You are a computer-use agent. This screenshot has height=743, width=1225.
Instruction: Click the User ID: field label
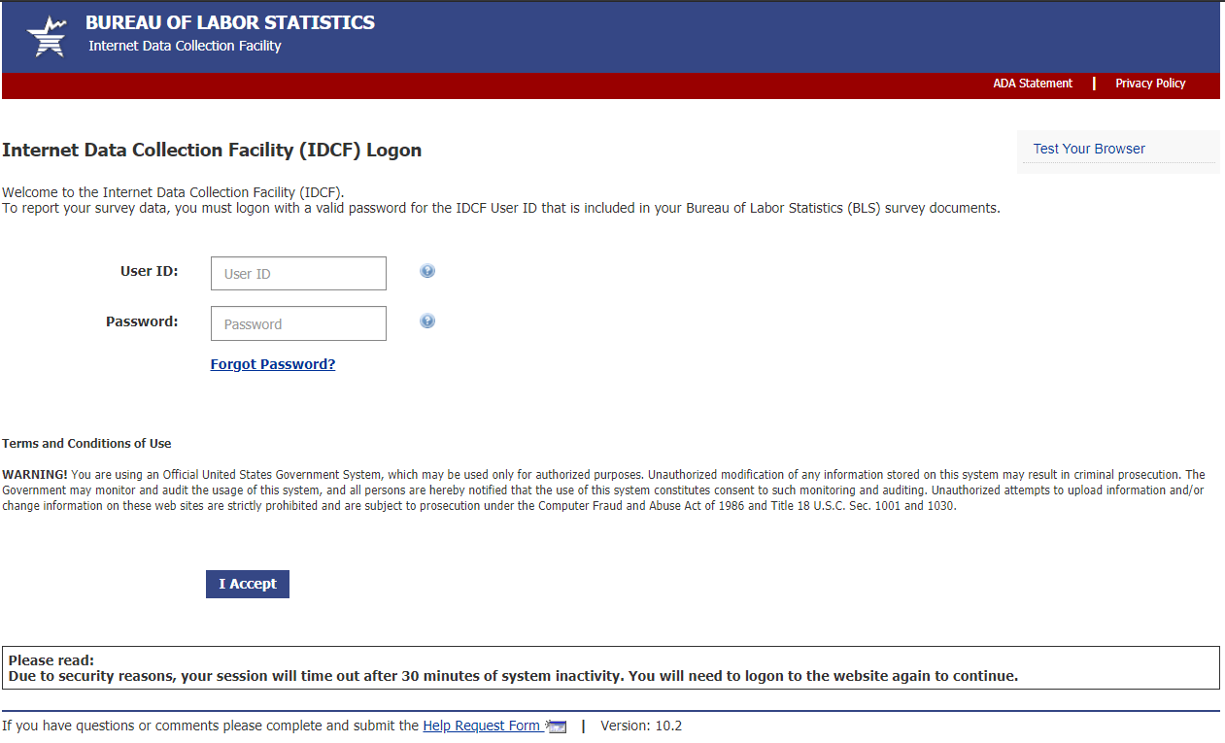coord(150,271)
